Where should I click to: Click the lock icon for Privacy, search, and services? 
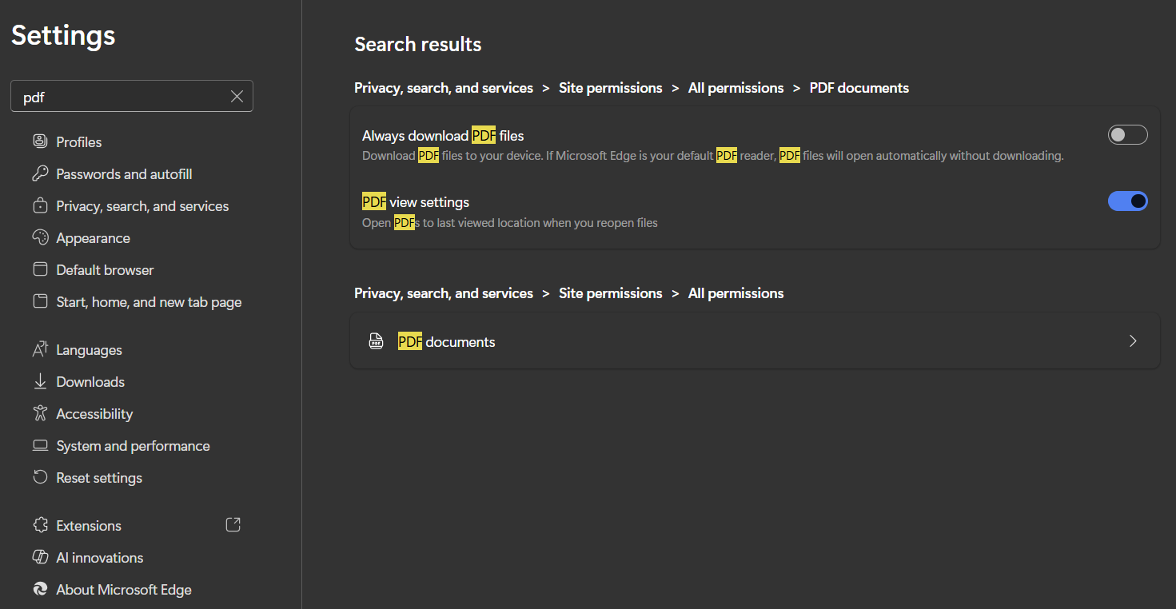(x=40, y=205)
